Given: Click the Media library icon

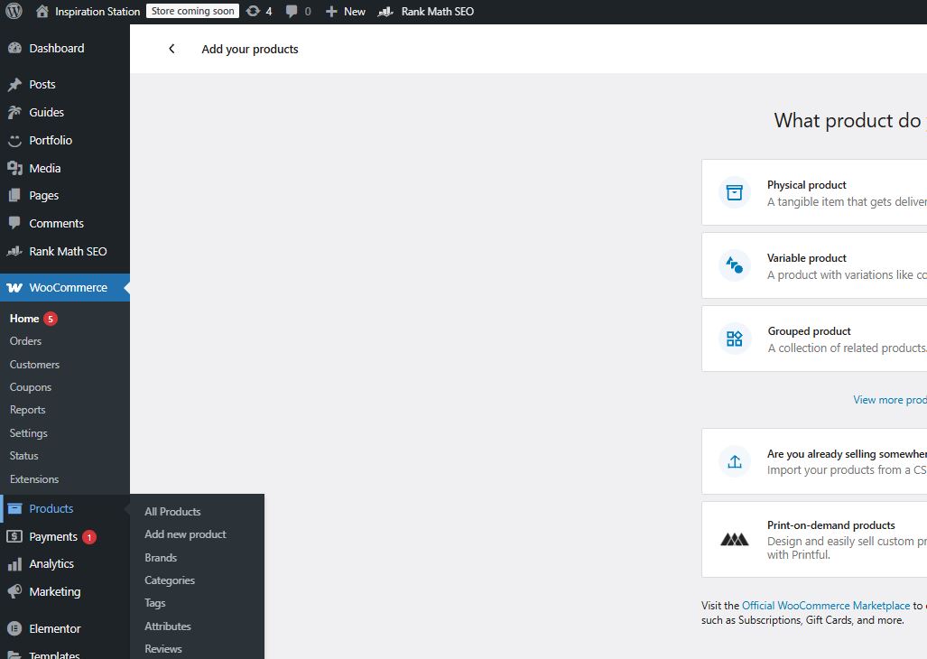Looking at the screenshot, I should pos(14,169).
